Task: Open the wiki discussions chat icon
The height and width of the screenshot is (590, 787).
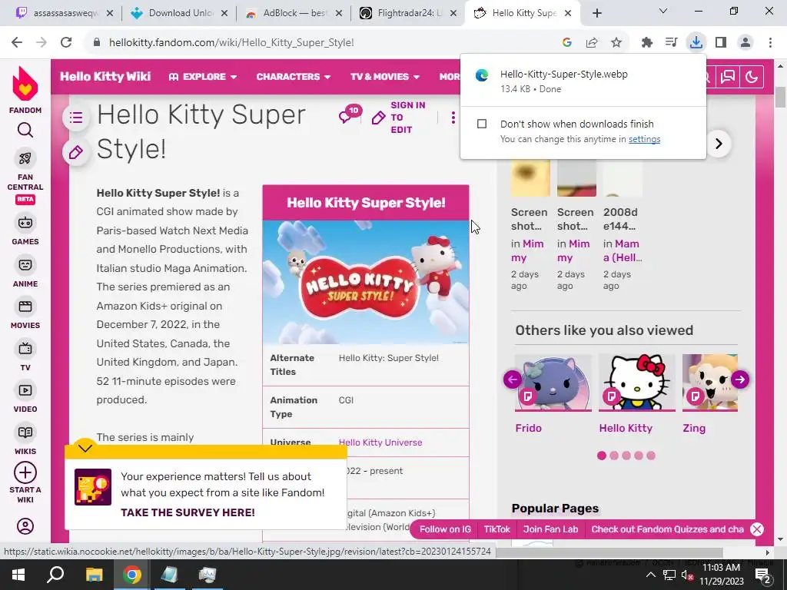Action: tap(728, 77)
